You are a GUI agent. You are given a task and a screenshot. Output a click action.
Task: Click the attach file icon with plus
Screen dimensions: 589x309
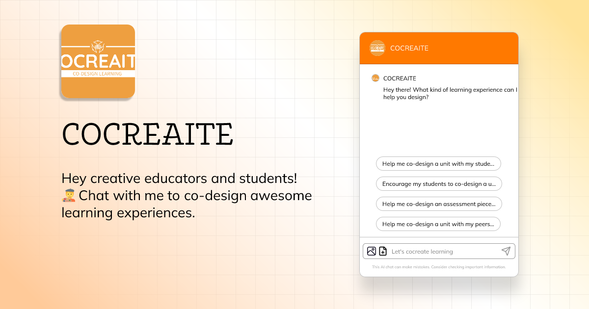[x=383, y=251]
